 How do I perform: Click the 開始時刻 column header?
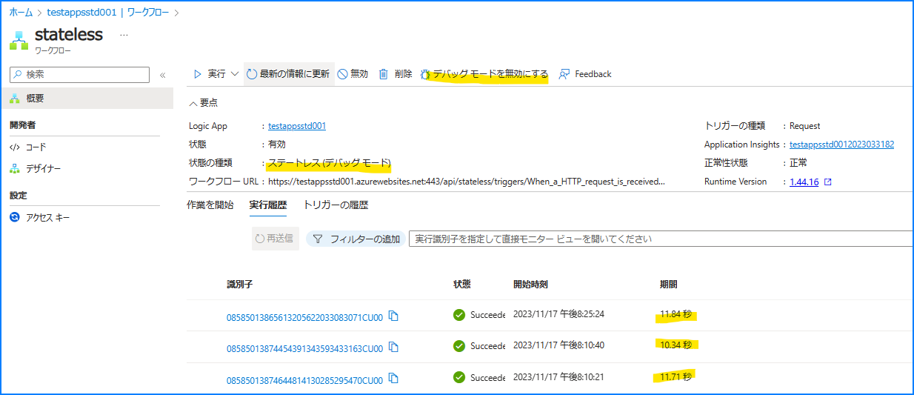pos(530,285)
